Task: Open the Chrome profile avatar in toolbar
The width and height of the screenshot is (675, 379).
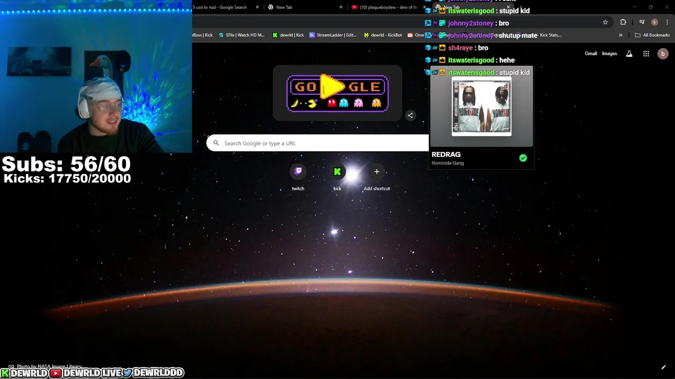Action: 654,22
